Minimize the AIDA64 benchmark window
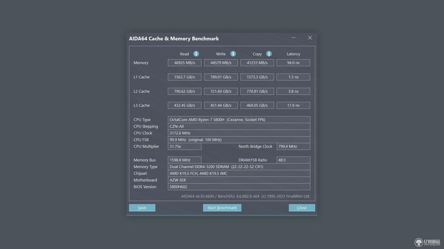Screen dimensions: 444x249 click(x=294, y=38)
